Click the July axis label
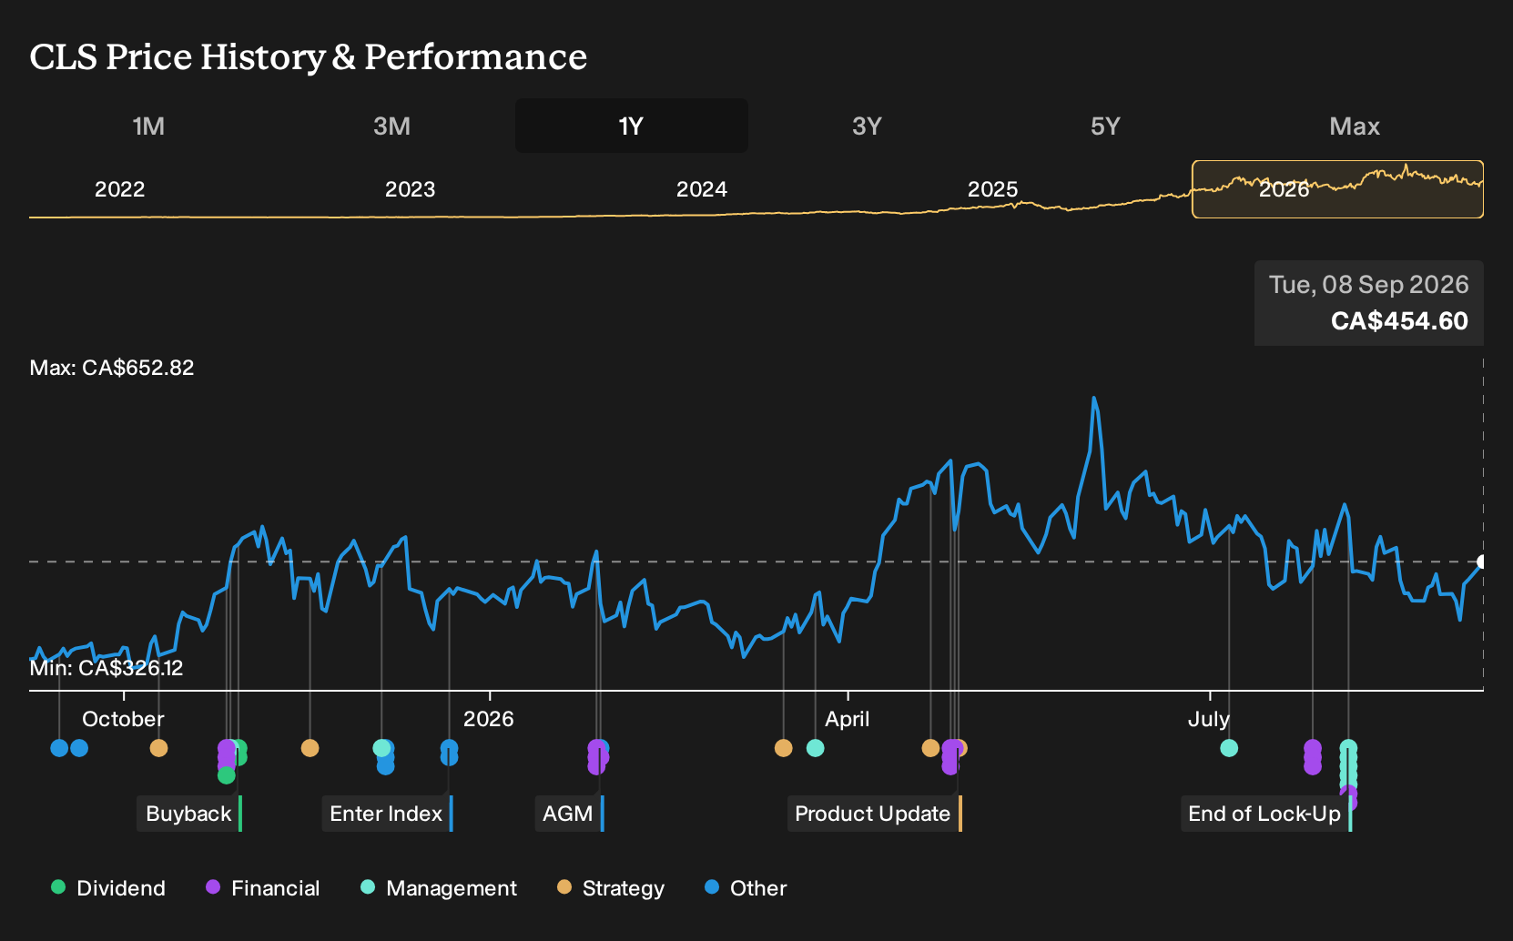The image size is (1513, 941). point(1209,719)
